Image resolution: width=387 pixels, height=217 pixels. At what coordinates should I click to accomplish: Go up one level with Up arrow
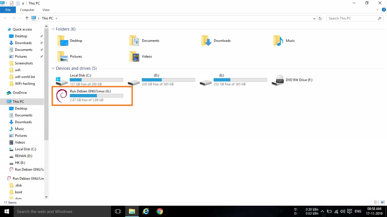pyautogui.click(x=27, y=18)
